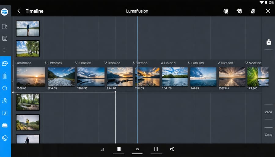
Task: Select the trees by the lake thumbnail
Action: [28, 49]
